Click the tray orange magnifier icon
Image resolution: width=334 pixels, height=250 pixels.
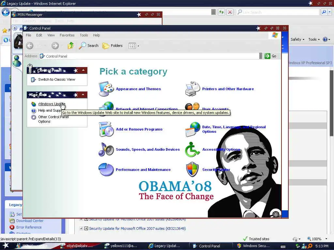pyautogui.click(x=310, y=246)
